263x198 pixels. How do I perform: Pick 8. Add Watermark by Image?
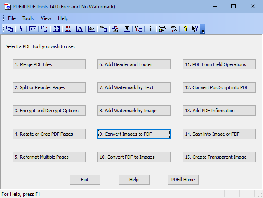tap(134, 111)
